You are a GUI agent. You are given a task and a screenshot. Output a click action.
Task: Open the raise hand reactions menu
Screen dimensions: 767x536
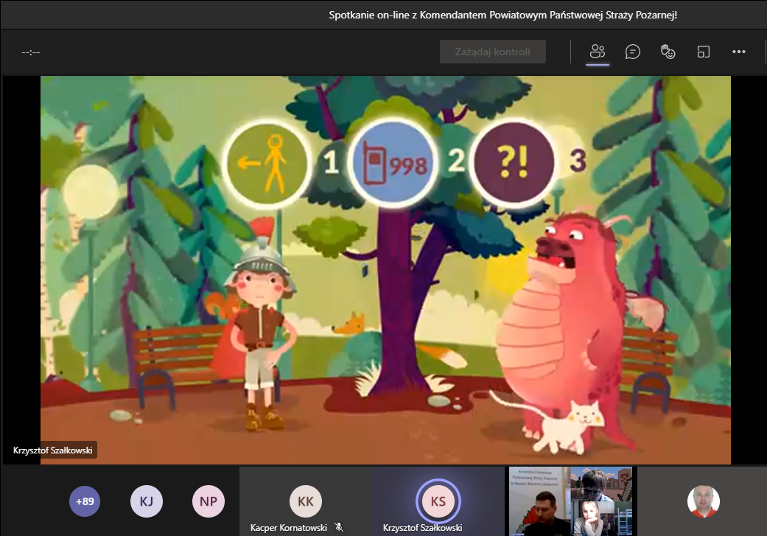click(x=668, y=52)
